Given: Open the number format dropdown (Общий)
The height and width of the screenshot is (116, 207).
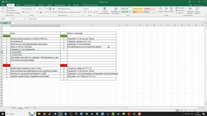Looking at the screenshot, I should 97,9.
